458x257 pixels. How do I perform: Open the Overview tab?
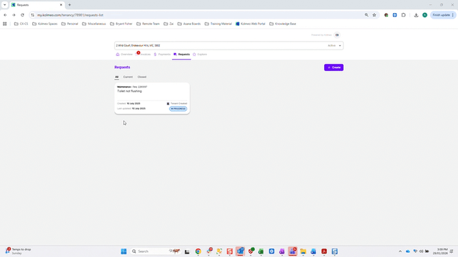click(x=124, y=54)
